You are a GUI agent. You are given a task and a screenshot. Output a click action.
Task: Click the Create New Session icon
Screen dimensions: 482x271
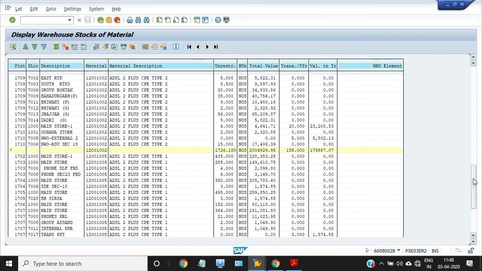tap(197, 20)
